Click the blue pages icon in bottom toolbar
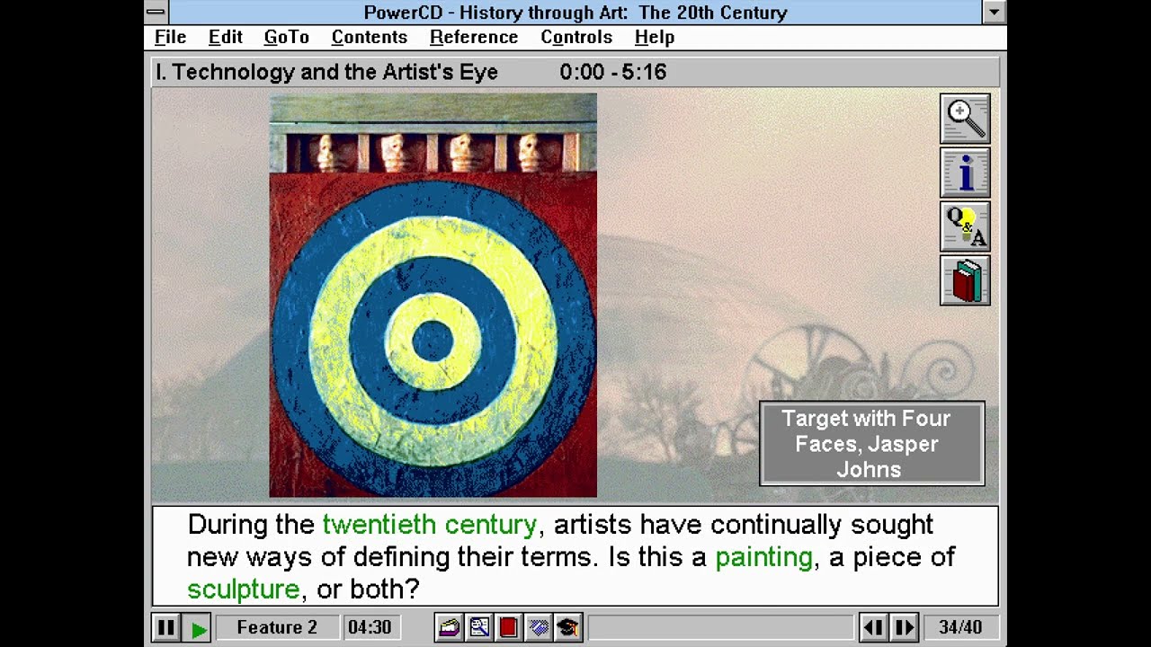The width and height of the screenshot is (1151, 647). coord(539,627)
